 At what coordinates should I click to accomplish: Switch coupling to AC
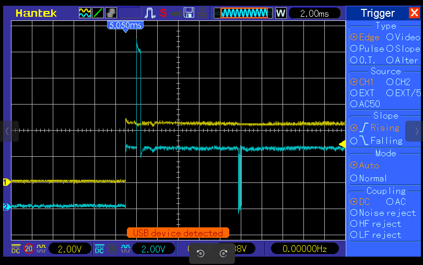pos(395,201)
